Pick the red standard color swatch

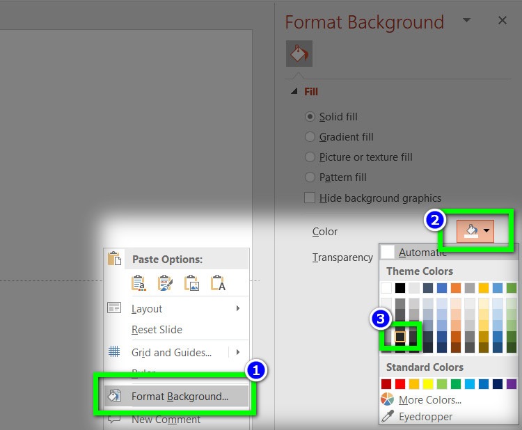(x=401, y=383)
